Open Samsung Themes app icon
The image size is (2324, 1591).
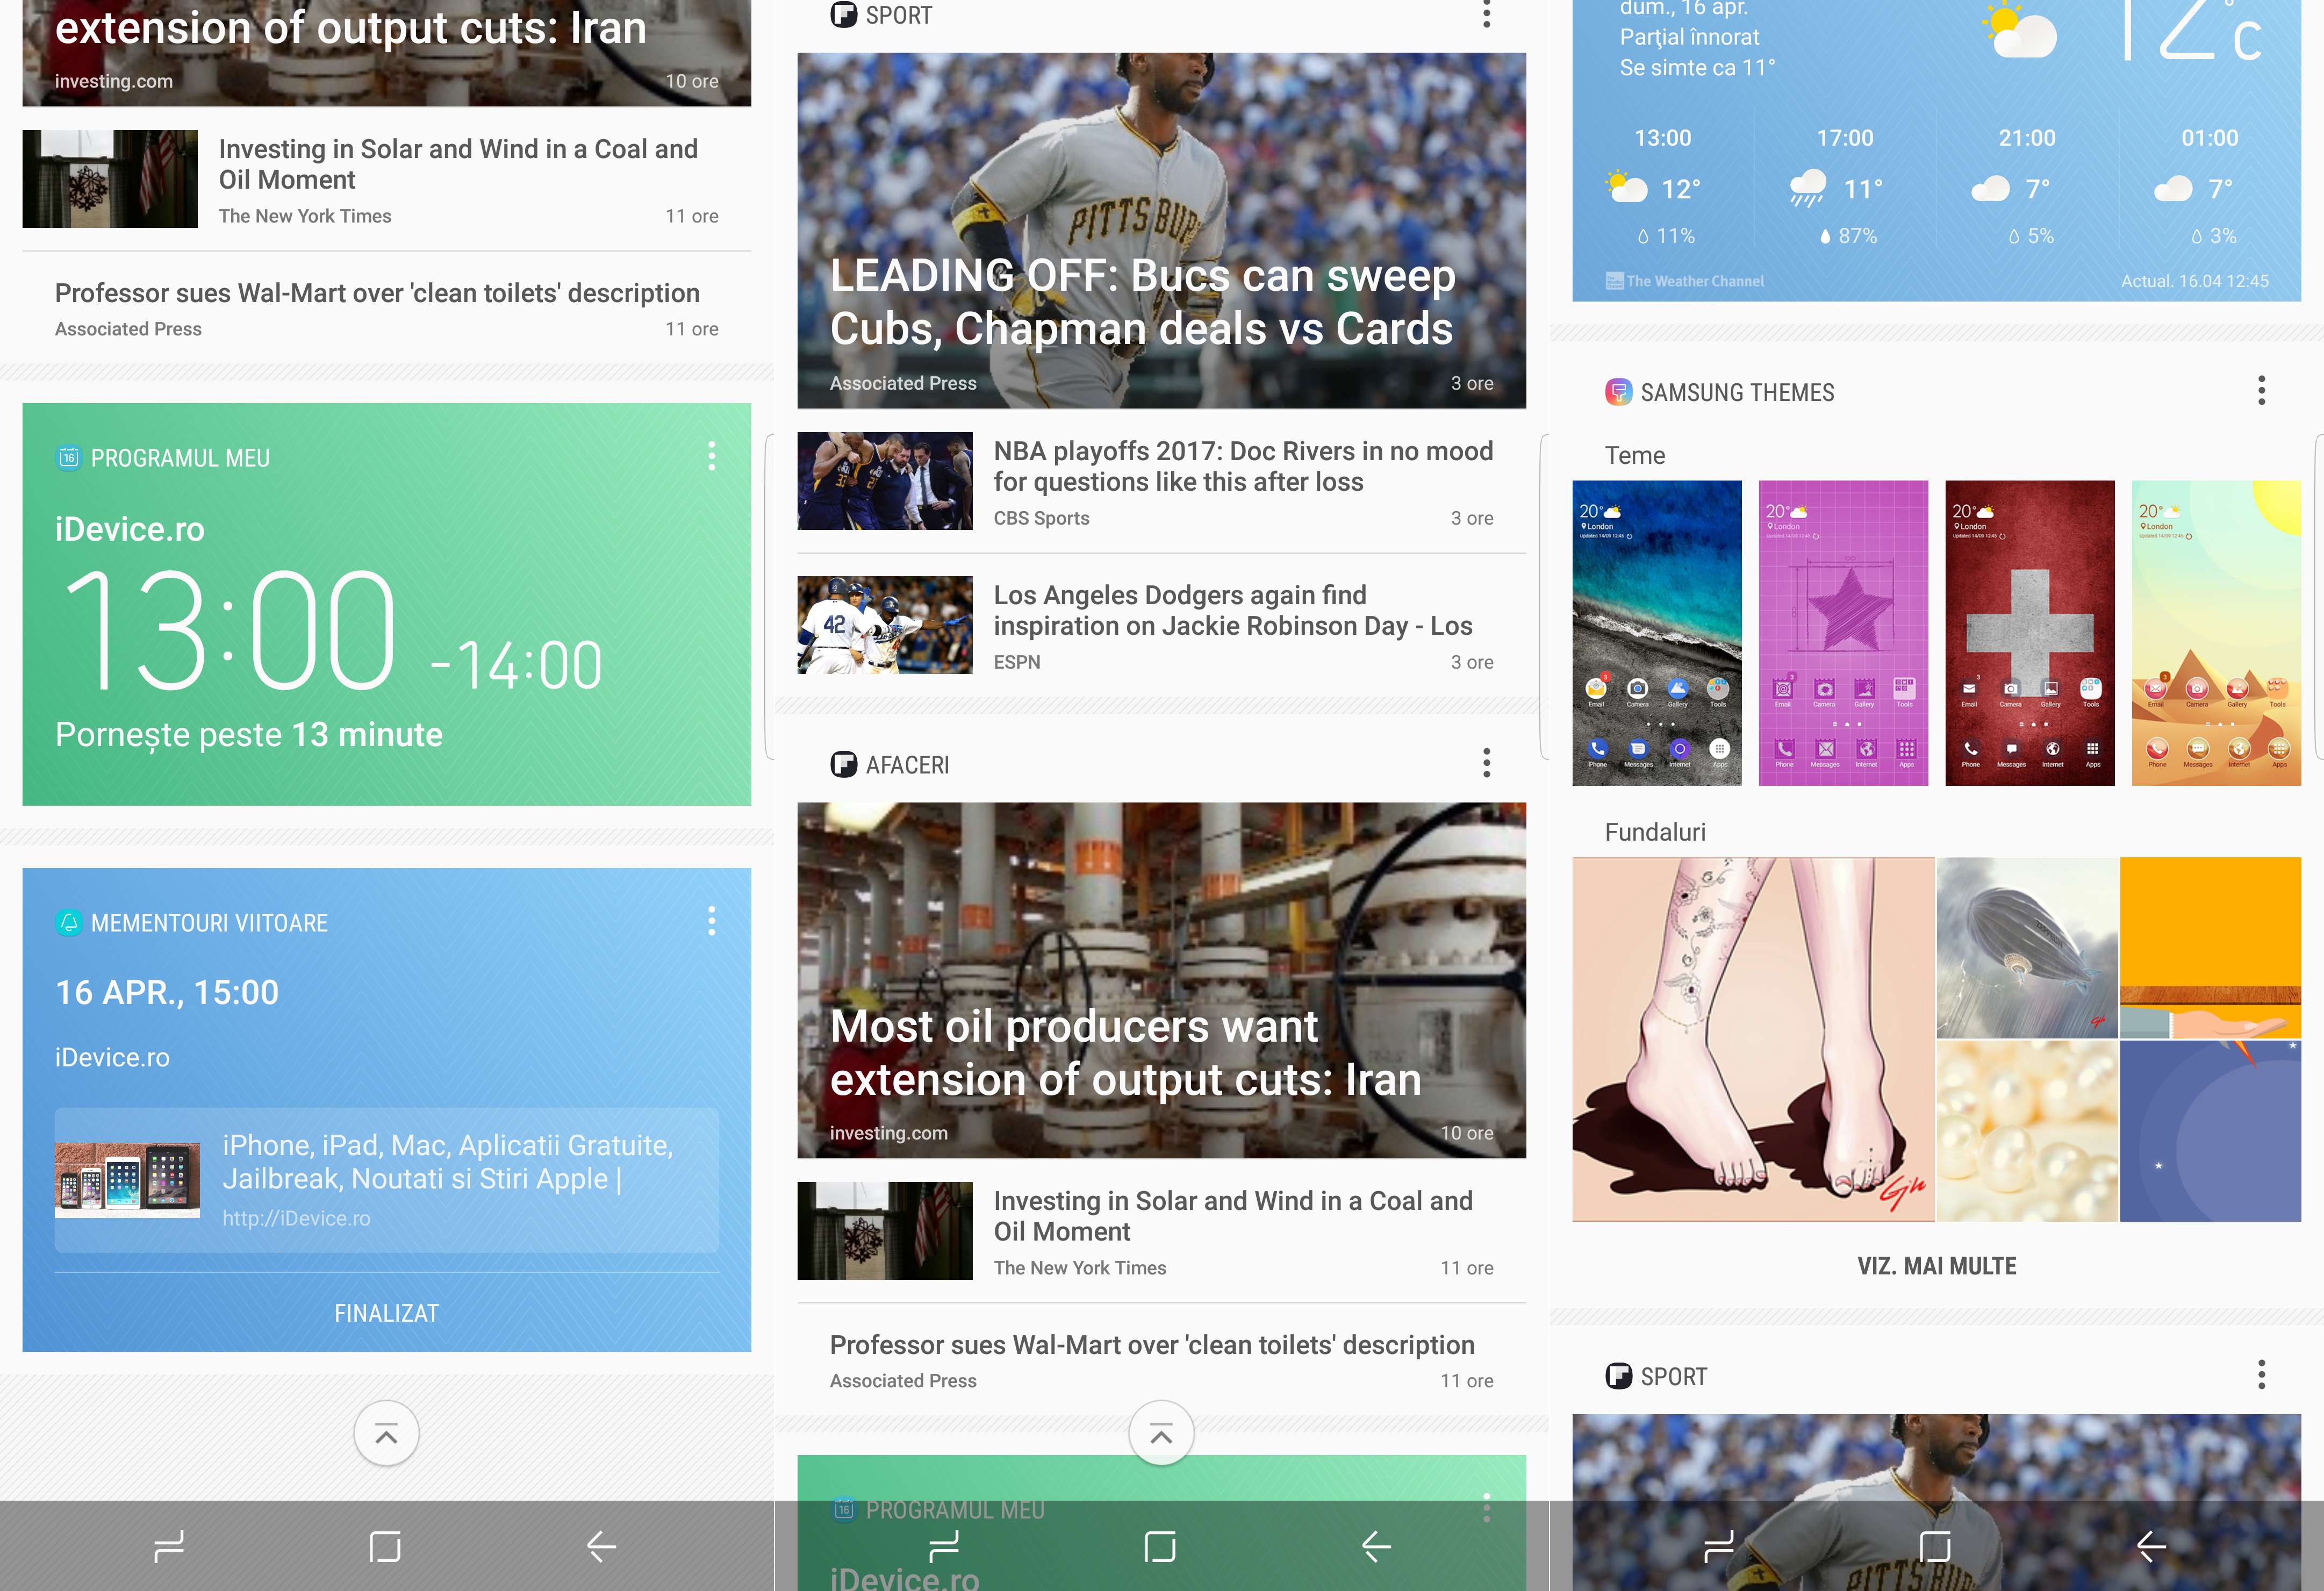[x=1618, y=392]
